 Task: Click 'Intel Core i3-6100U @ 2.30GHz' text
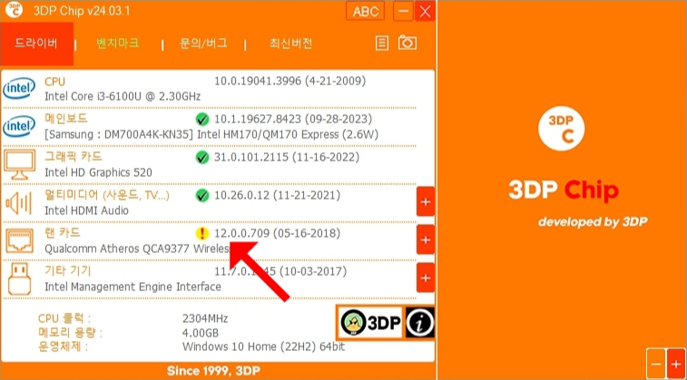click(123, 96)
